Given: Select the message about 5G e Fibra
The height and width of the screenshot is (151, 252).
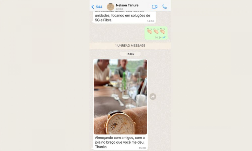Looking at the screenshot, I should click(124, 17).
